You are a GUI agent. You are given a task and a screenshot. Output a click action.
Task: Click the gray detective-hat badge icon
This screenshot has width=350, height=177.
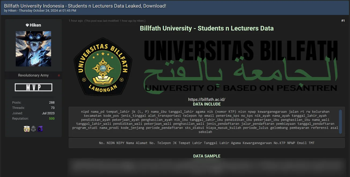pos(33,129)
